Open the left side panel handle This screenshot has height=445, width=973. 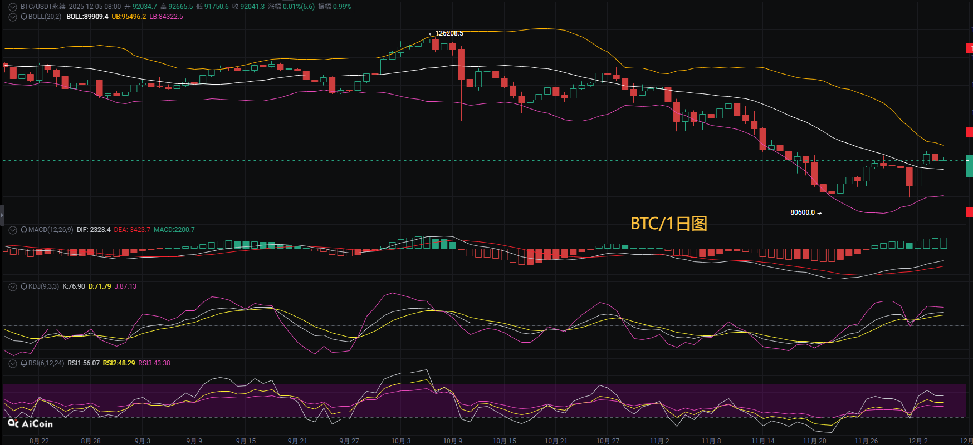coord(2,214)
